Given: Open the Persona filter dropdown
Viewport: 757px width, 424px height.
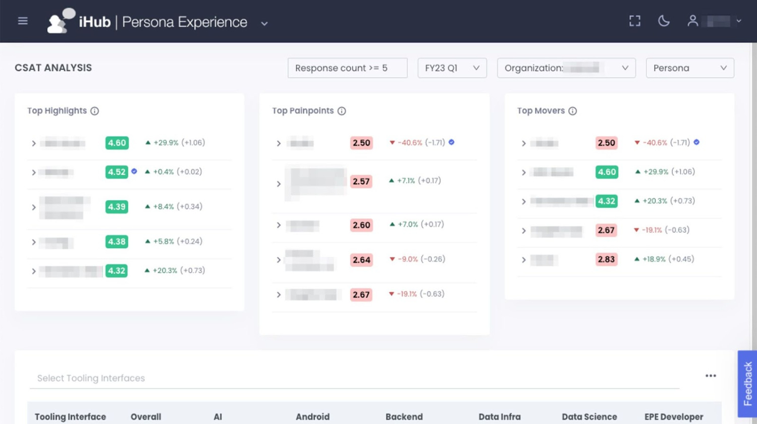Looking at the screenshot, I should click(x=689, y=68).
